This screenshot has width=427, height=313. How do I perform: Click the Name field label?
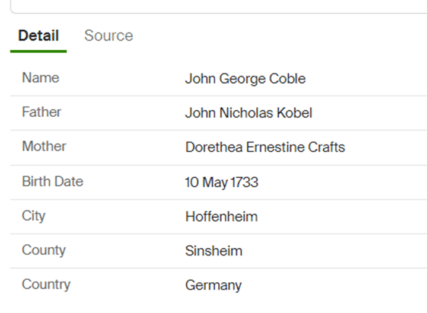pyautogui.click(x=40, y=78)
